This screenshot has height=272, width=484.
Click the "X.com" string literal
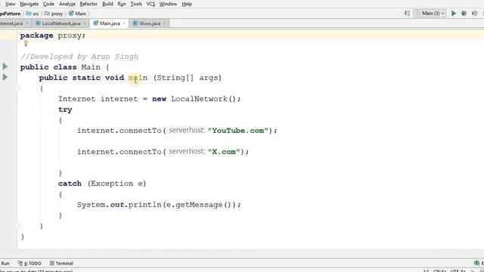224,152
